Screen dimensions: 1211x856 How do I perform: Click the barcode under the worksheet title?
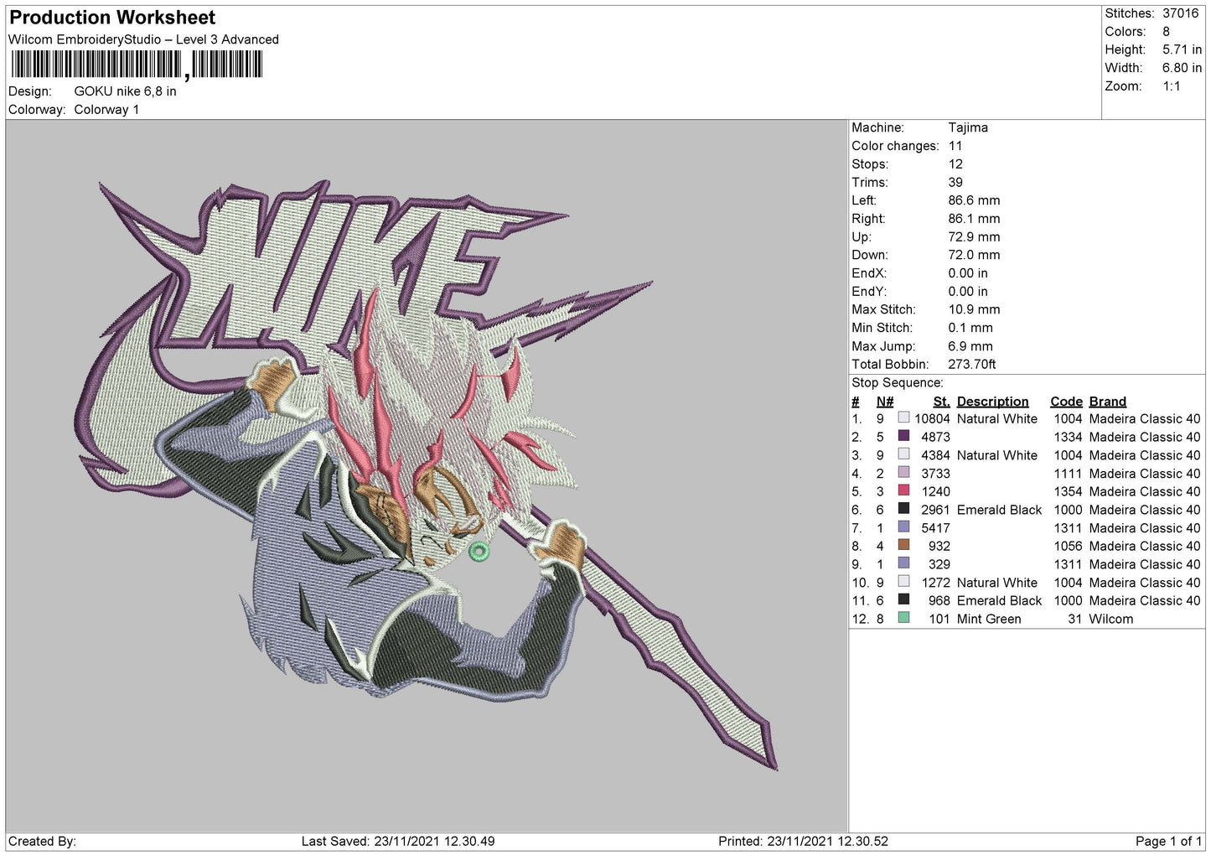pyautogui.click(x=136, y=65)
